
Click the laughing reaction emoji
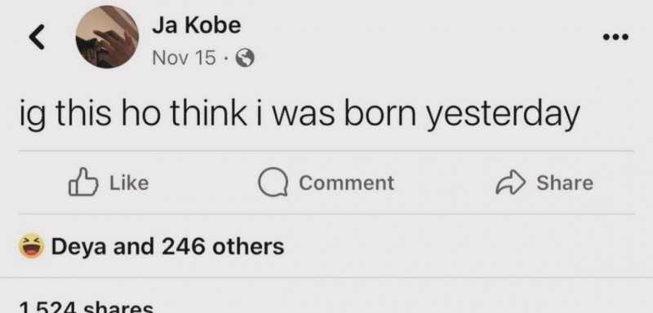31,246
